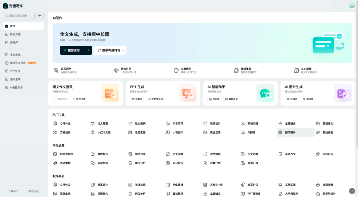Open 发言讲话 tool
Viewport: 358px width, 197px height.
pos(249,185)
